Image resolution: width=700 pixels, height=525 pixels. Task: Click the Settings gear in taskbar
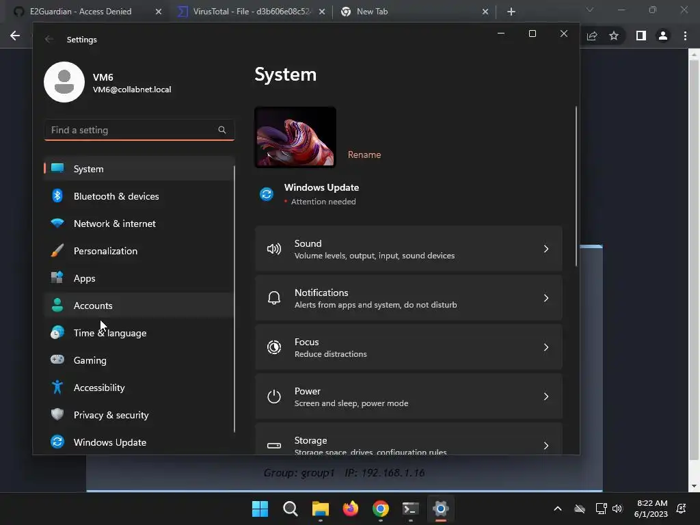(x=441, y=509)
